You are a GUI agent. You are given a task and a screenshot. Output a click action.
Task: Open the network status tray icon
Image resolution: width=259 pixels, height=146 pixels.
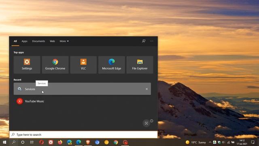click(228, 142)
